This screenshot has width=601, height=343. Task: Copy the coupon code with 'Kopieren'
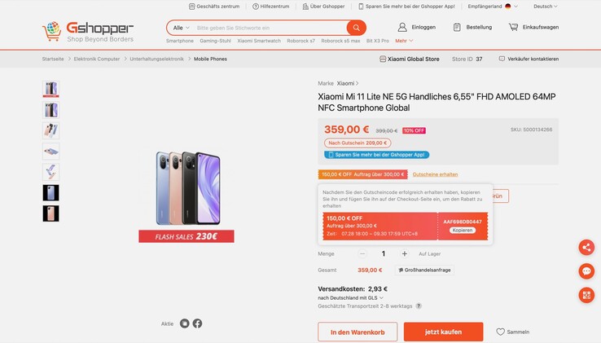click(462, 230)
